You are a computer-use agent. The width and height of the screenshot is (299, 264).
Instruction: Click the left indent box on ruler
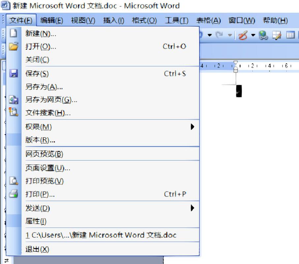pyautogui.click(x=236, y=71)
